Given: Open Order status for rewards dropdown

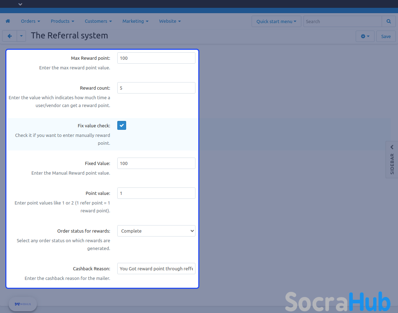Looking at the screenshot, I should (156, 231).
